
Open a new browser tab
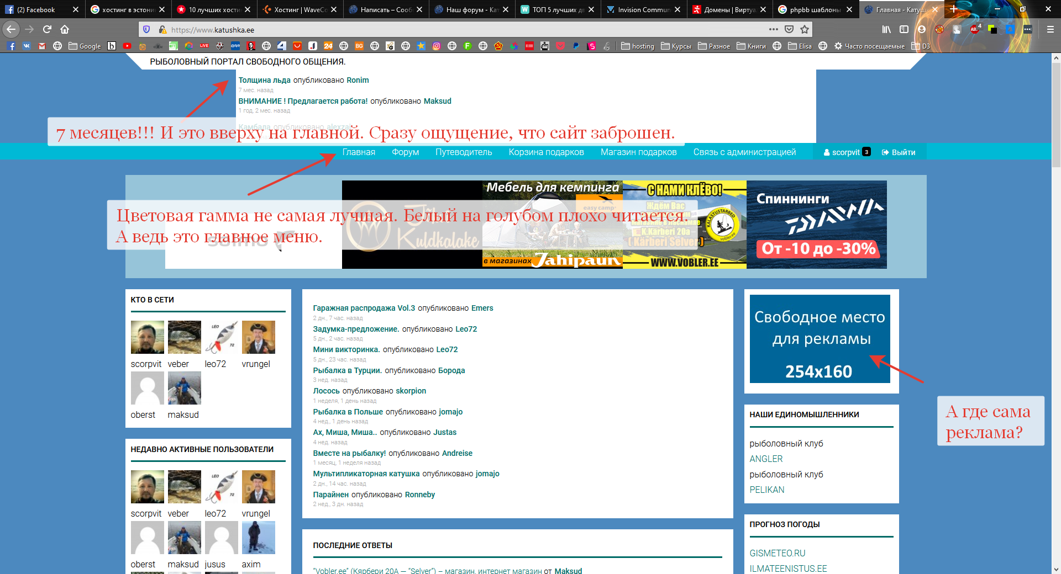click(x=953, y=9)
